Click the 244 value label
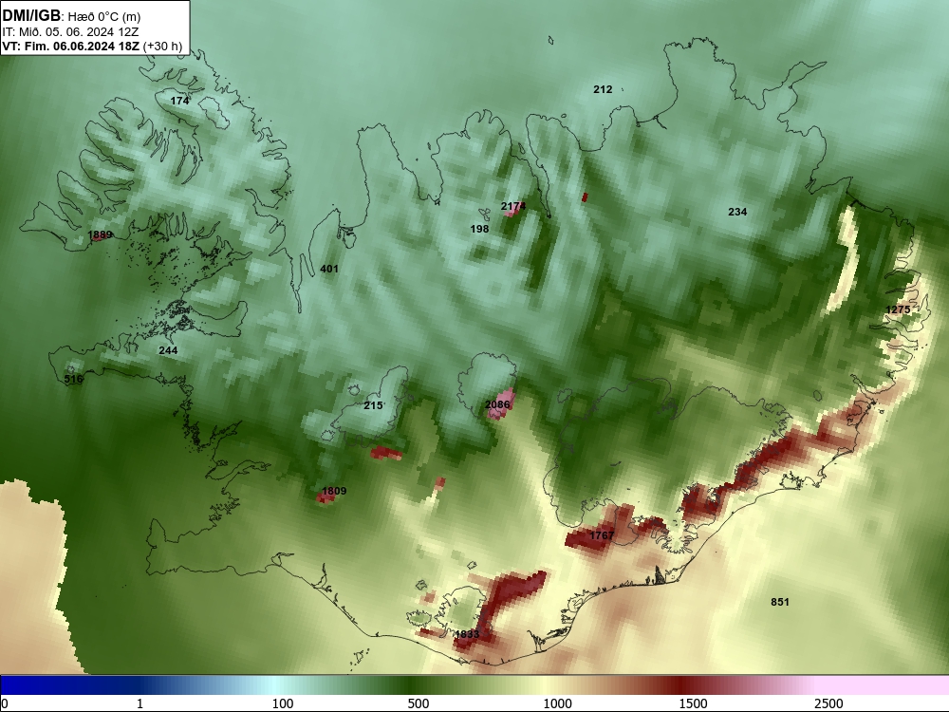The width and height of the screenshot is (949, 712). pyautogui.click(x=168, y=350)
